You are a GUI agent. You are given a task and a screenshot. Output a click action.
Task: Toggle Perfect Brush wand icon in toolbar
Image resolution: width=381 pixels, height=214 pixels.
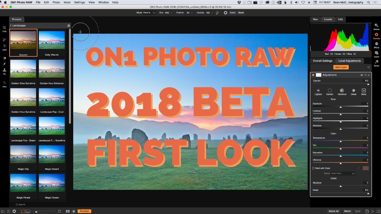[x=217, y=12]
